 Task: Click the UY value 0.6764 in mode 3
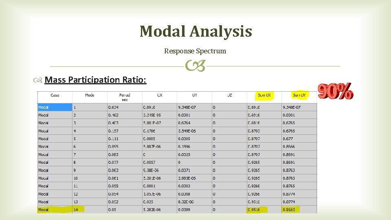[184, 123]
